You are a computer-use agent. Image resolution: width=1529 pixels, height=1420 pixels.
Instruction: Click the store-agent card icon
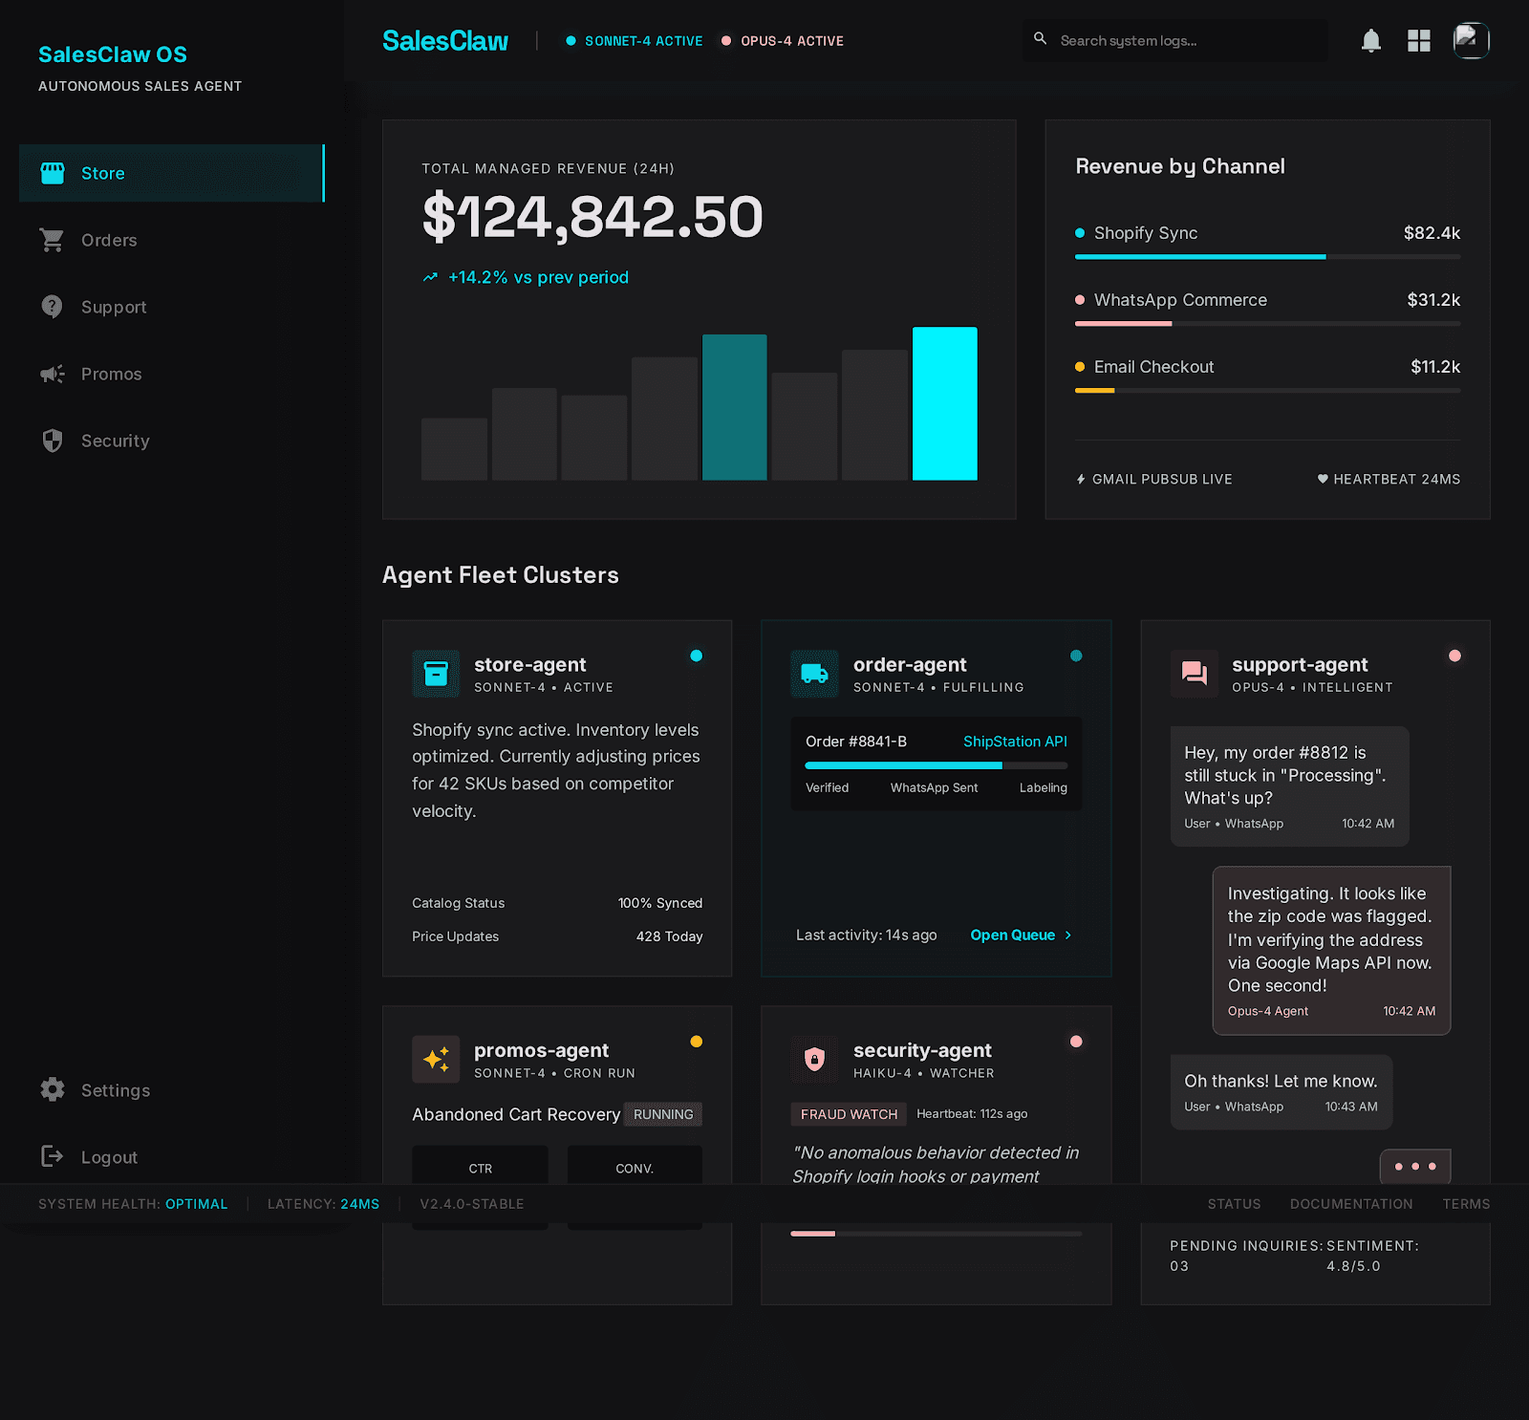point(436,674)
